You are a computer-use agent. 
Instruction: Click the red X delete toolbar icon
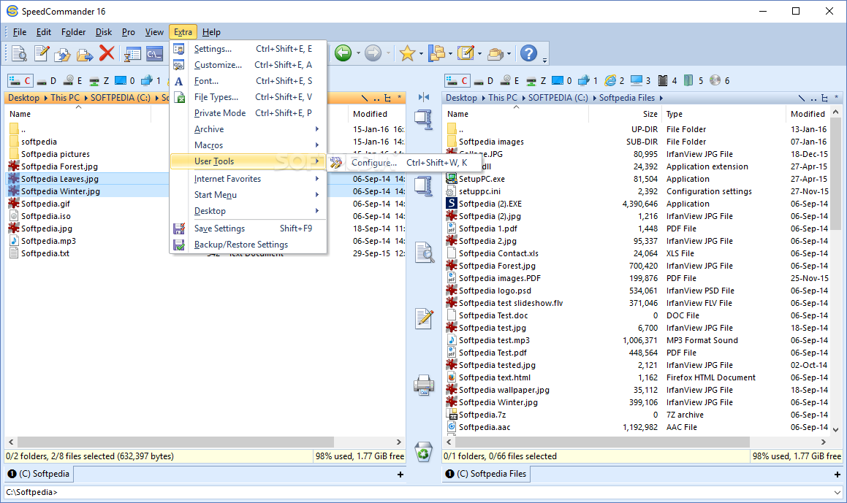pos(107,53)
